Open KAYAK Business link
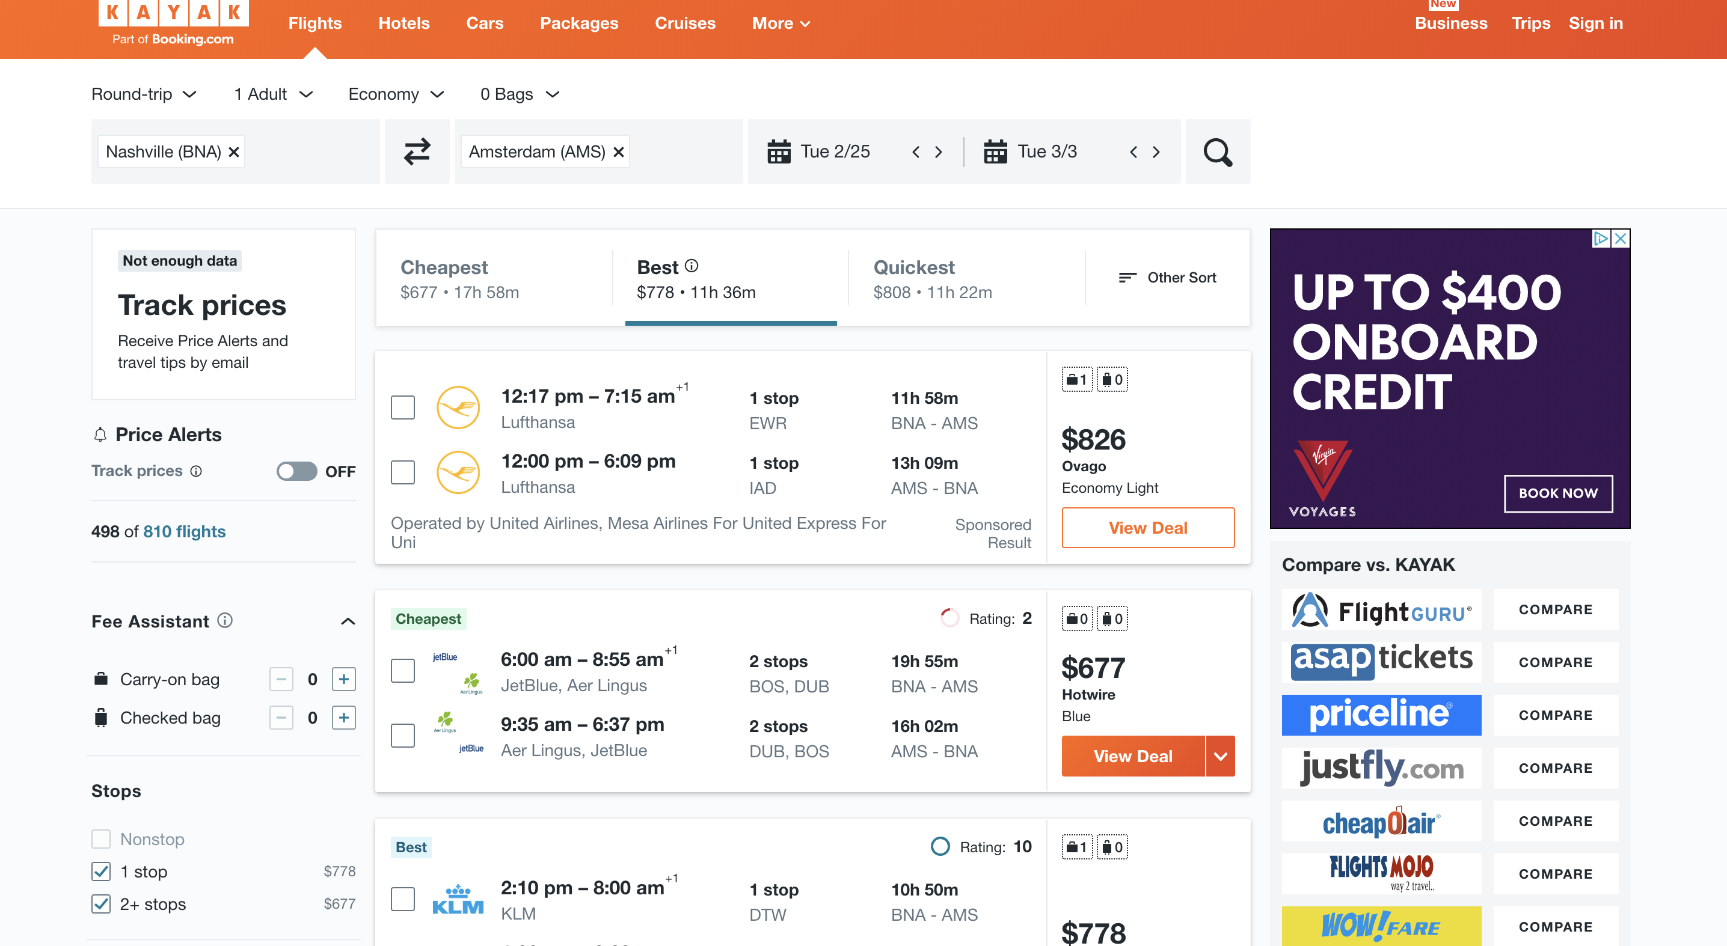This screenshot has width=1727, height=946. pyautogui.click(x=1451, y=23)
